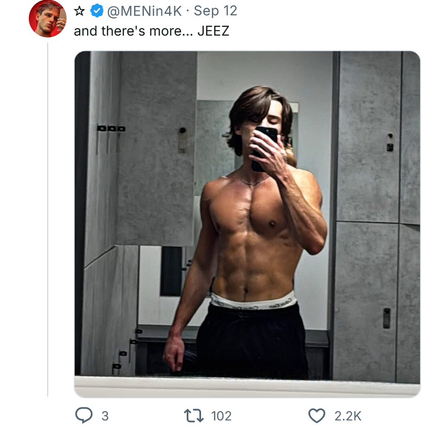
Task: Click the retweet count 102
Action: tap(221, 416)
